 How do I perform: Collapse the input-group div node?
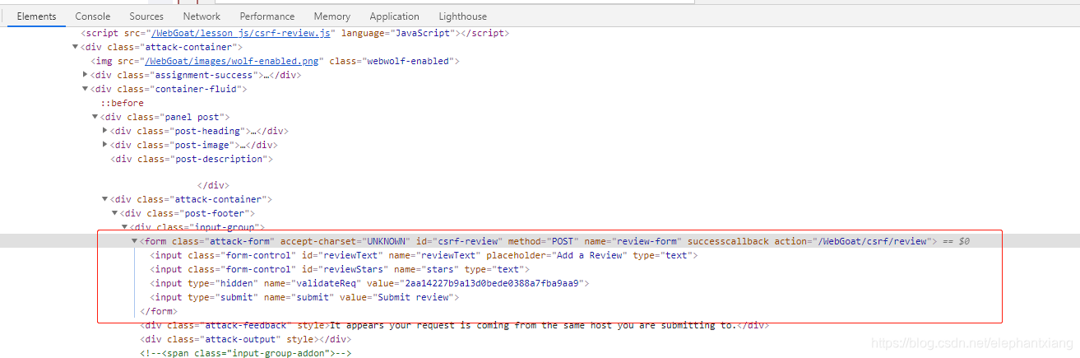(x=125, y=226)
